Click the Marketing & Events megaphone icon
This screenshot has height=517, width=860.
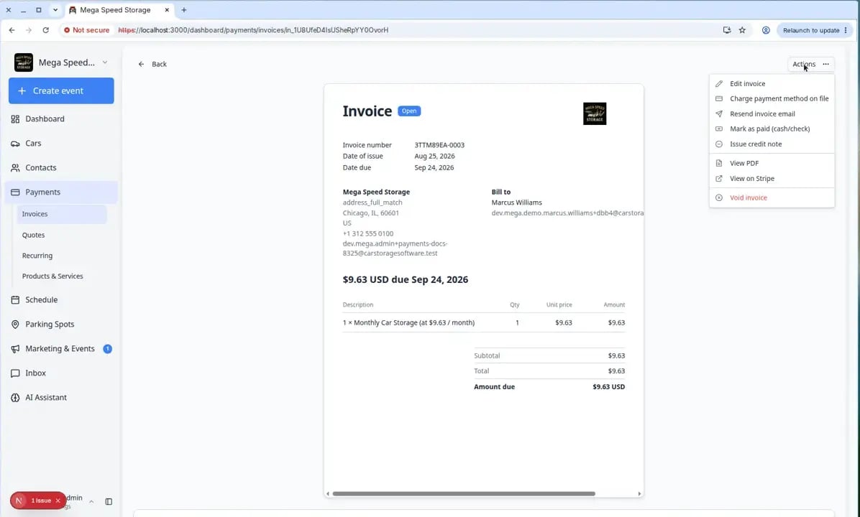15,349
